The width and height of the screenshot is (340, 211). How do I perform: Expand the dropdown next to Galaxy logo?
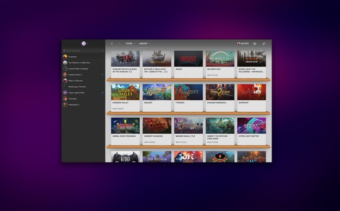click(x=87, y=44)
